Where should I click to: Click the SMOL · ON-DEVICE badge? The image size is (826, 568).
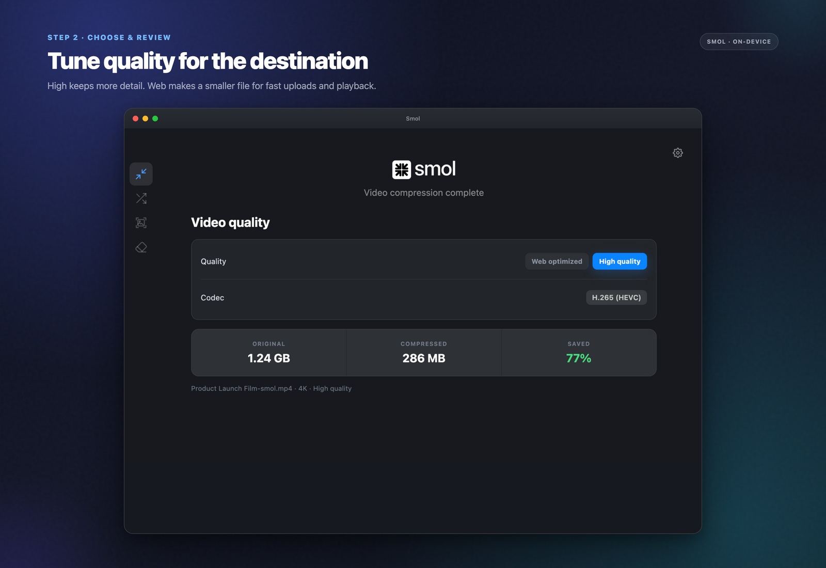(739, 42)
